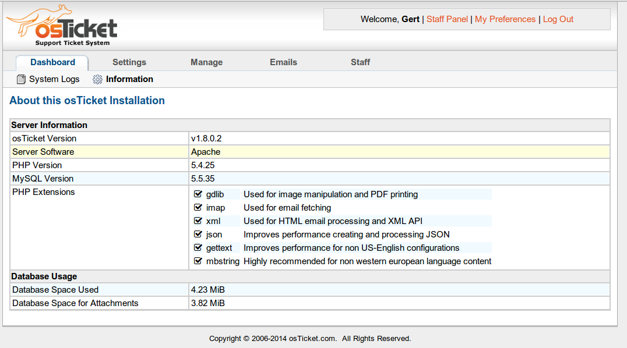The width and height of the screenshot is (627, 348).
Task: Click the non US-English configurations description
Action: tap(351, 248)
